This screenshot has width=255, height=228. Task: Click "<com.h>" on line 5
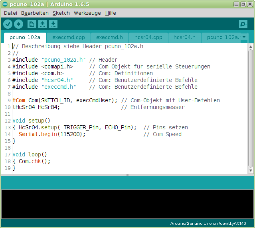click(x=52, y=74)
